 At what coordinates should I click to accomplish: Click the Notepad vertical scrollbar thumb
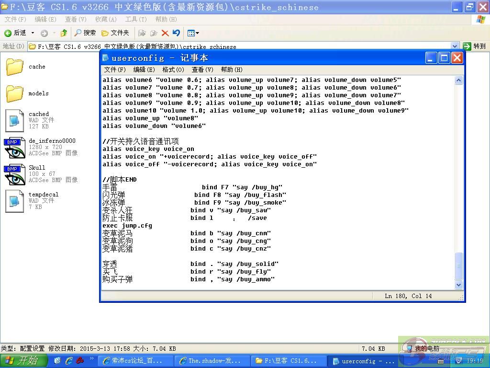click(x=458, y=265)
